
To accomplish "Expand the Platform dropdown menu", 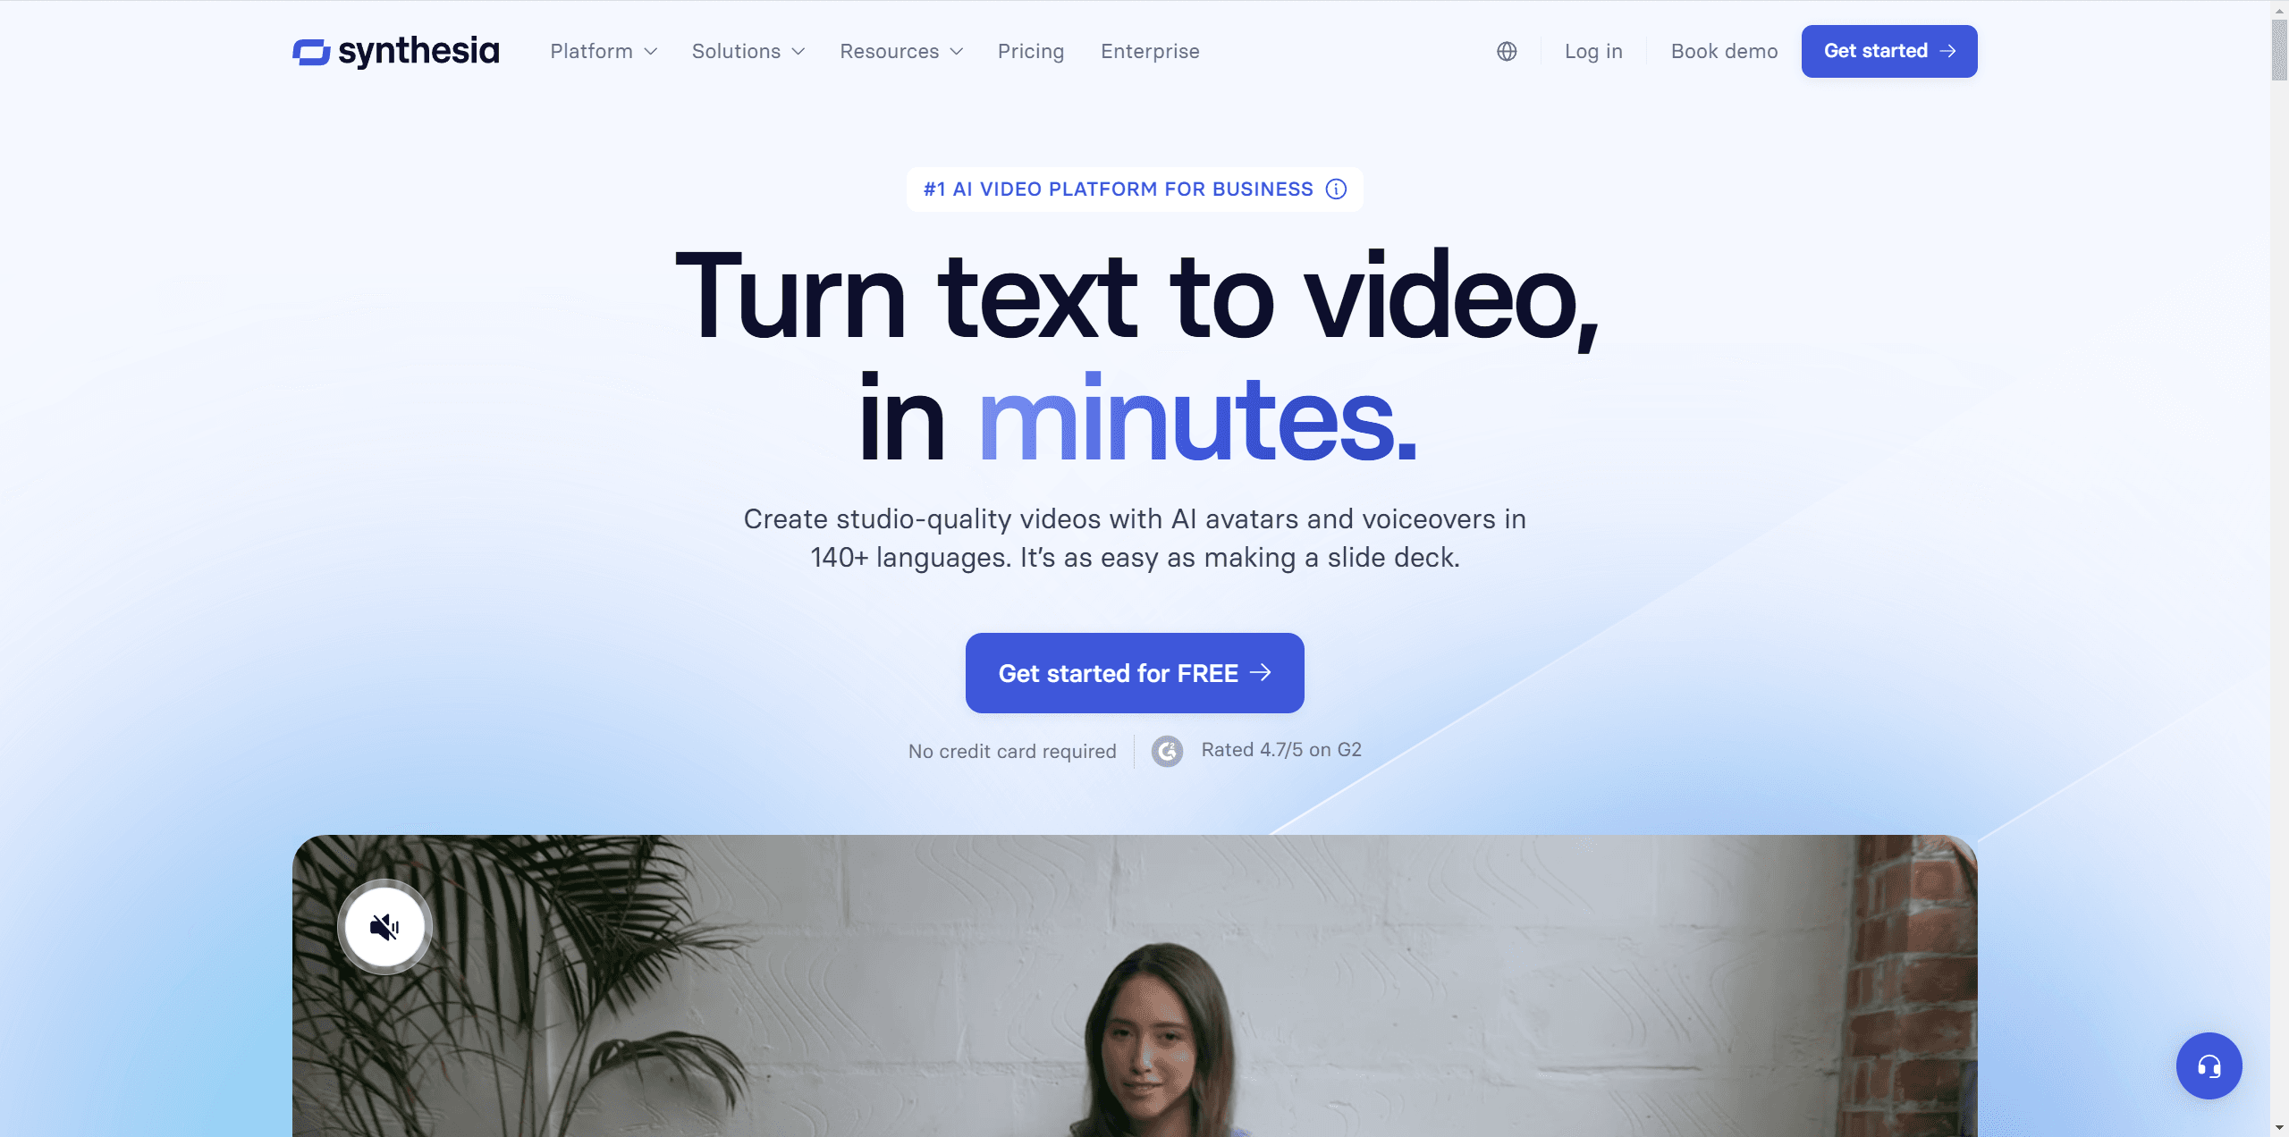I will click(x=602, y=50).
